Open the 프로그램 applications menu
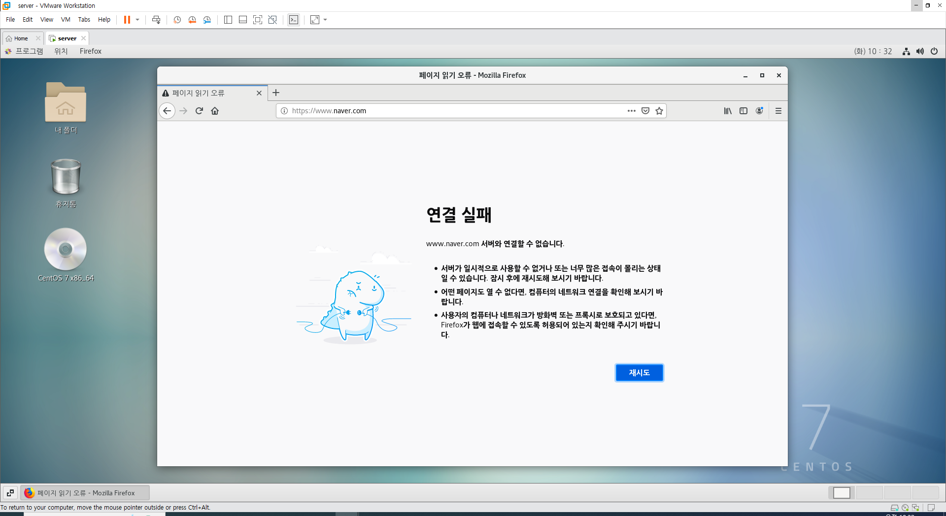The width and height of the screenshot is (946, 516). point(29,51)
